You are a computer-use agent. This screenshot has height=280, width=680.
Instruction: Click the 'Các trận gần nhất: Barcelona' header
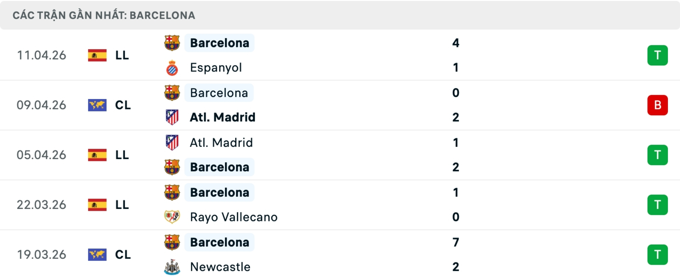click(x=104, y=15)
